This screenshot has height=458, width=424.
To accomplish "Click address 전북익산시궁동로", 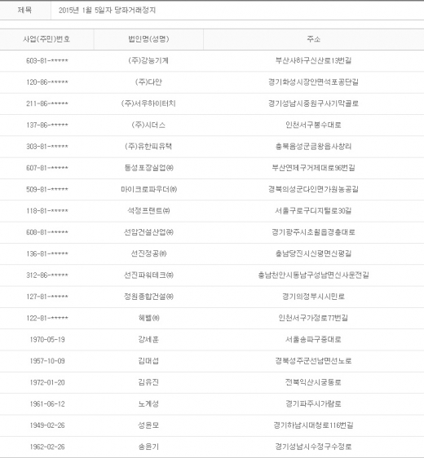I will click(314, 382).
